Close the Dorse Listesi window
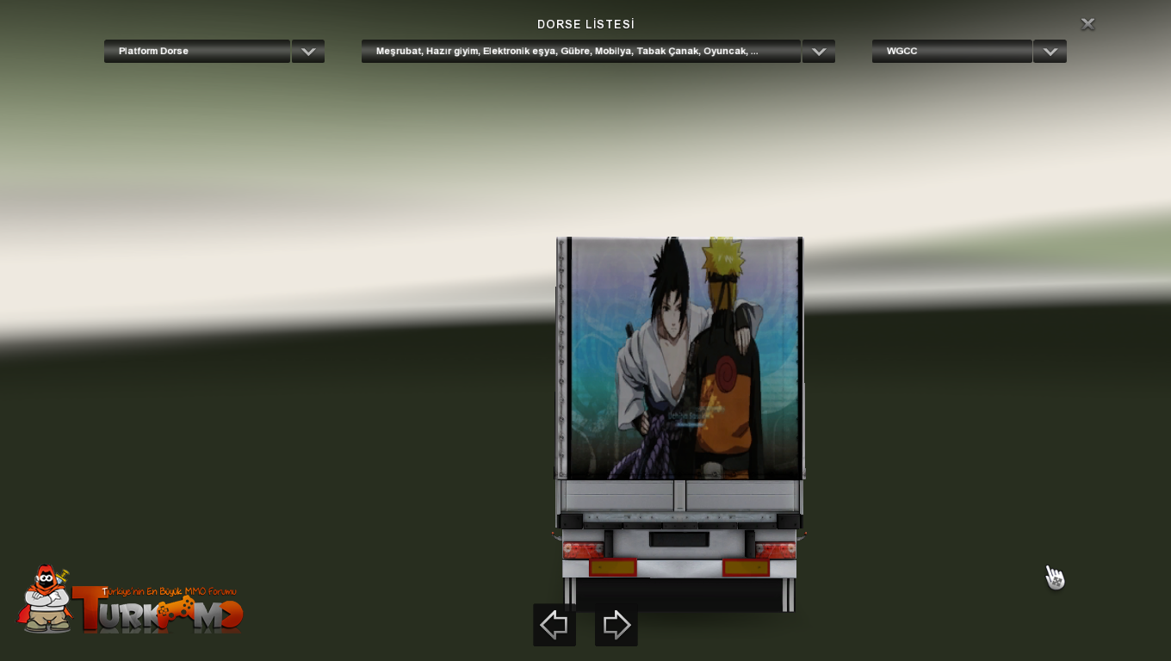Screen dimensions: 1171x661 1087,24
